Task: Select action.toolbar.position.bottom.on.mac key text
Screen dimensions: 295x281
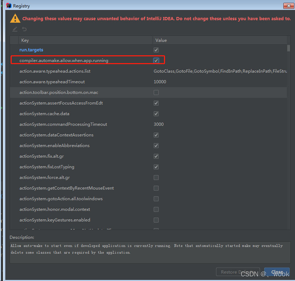Action: [x=59, y=92]
